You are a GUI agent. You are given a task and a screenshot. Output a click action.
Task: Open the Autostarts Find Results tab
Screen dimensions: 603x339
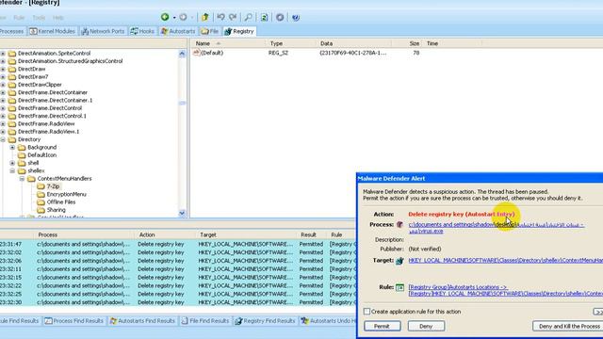pos(142,320)
